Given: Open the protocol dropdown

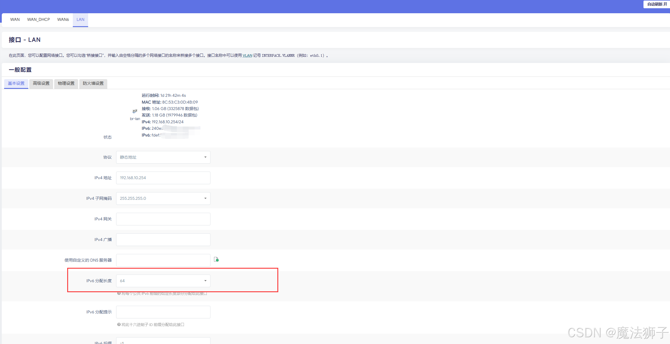Looking at the screenshot, I should click(163, 157).
